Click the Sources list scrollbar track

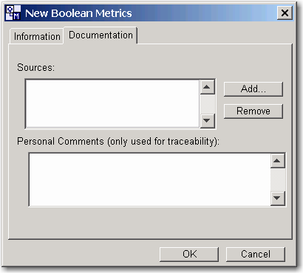coord(208,104)
